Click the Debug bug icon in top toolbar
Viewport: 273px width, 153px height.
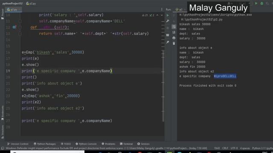coord(262,3)
